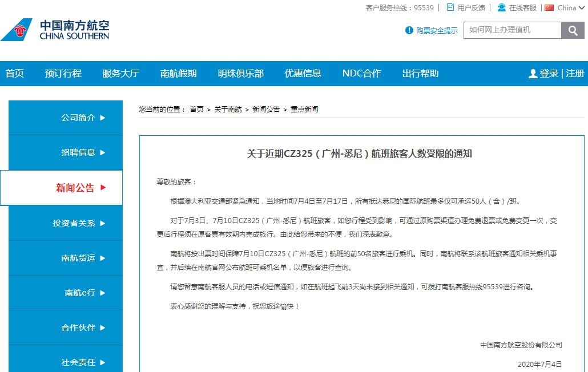
Task: Go to 首页 from the navigation bar
Action: click(x=14, y=73)
